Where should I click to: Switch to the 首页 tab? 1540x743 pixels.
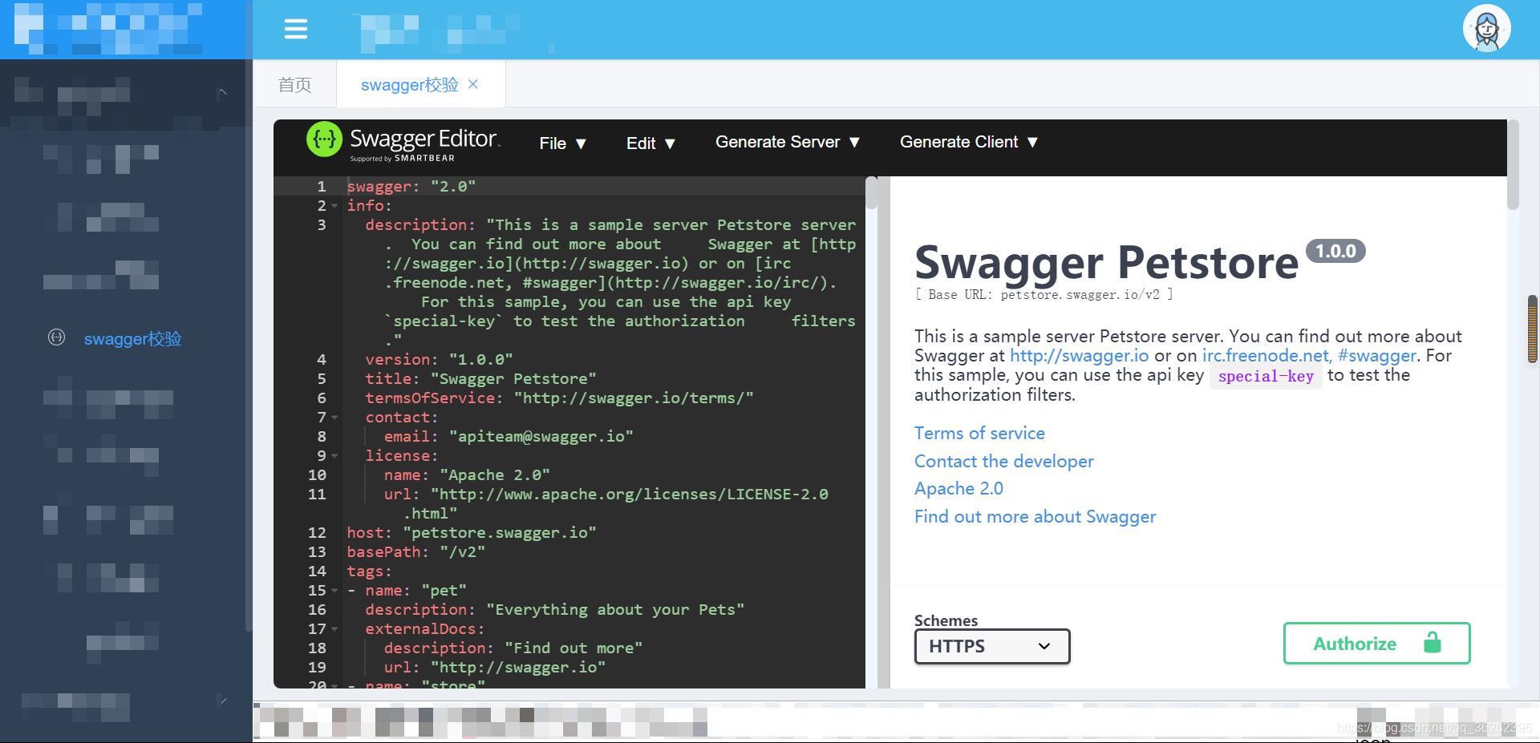(294, 84)
